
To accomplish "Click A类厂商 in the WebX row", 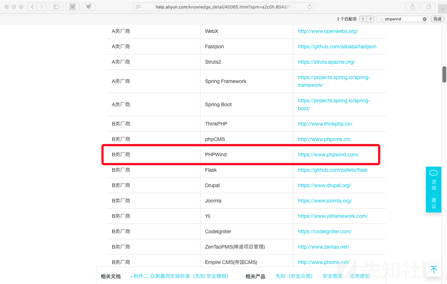I will point(121,31).
